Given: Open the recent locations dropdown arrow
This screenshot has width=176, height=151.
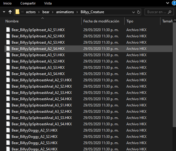Looking at the screenshot, I should point(4,12).
